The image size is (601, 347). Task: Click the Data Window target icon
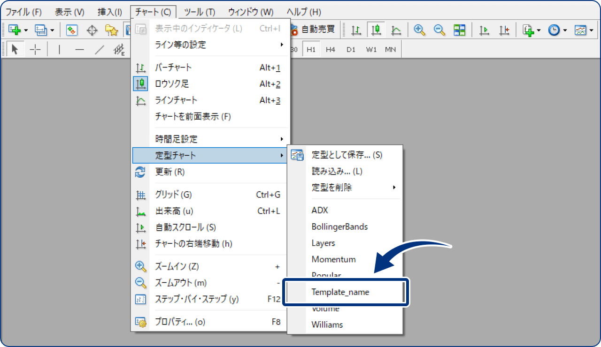(x=92, y=30)
